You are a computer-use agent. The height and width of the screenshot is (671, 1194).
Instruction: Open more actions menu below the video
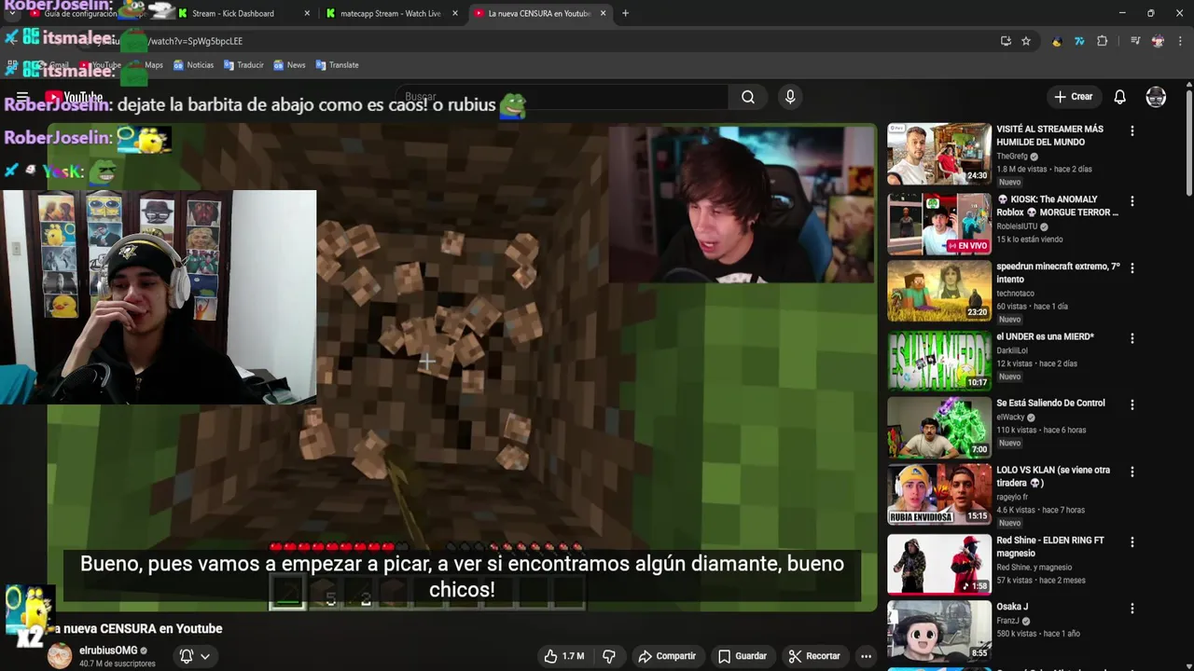(866, 656)
